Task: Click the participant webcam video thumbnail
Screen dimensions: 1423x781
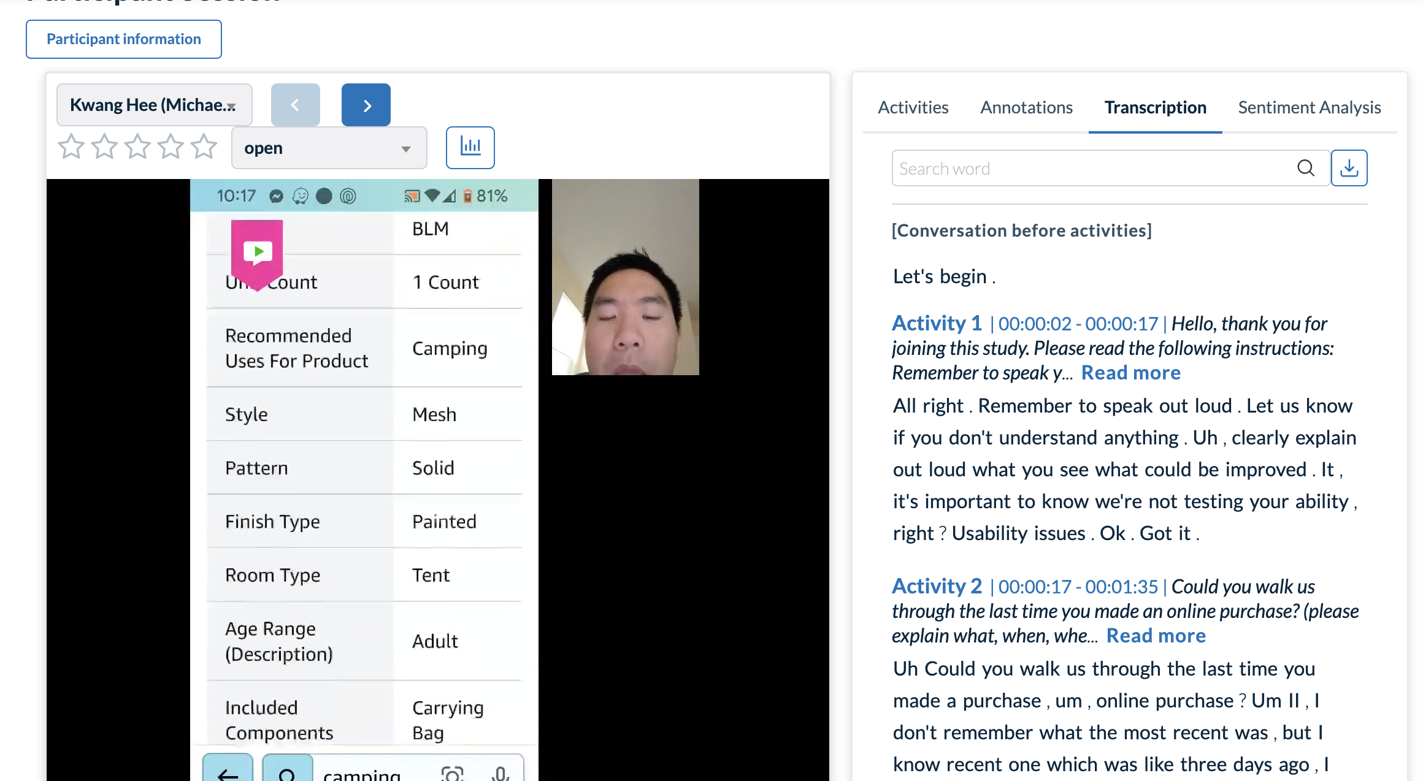Action: (x=626, y=277)
